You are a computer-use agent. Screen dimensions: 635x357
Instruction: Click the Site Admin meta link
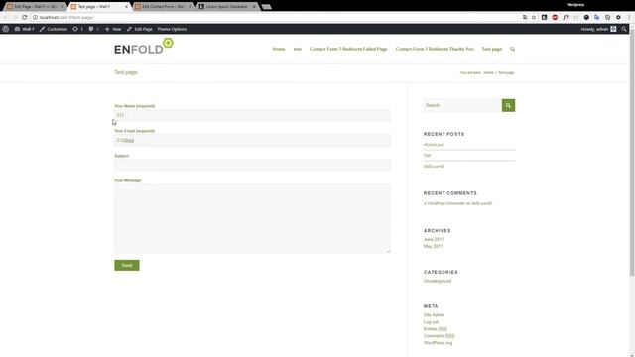coord(434,315)
